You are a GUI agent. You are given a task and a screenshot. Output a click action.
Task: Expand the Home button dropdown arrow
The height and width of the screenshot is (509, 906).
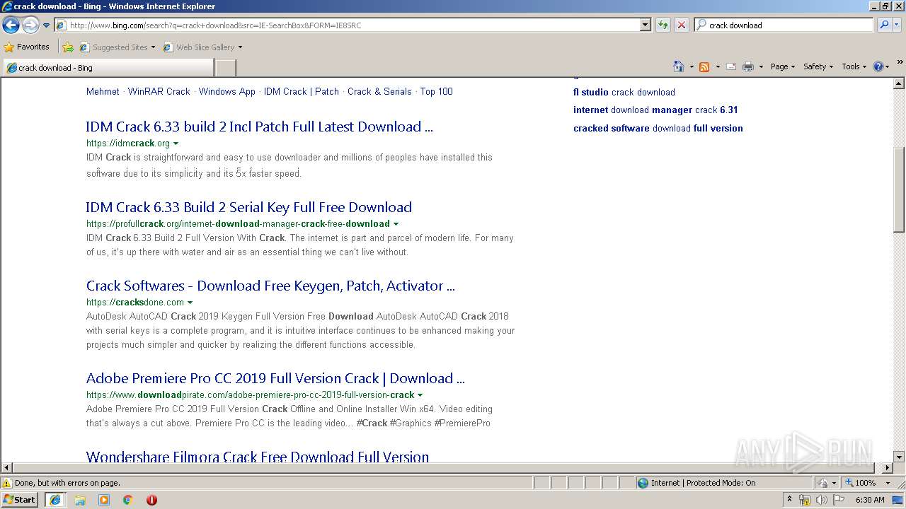[x=691, y=66]
